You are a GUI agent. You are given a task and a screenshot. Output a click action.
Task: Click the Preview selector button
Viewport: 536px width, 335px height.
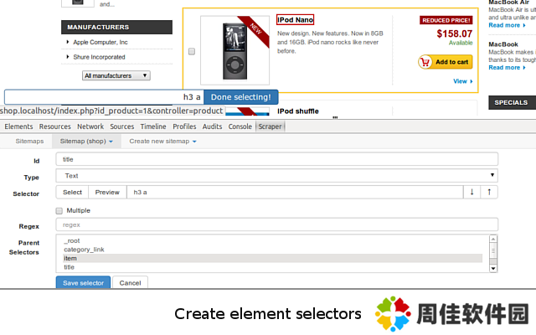click(x=107, y=192)
